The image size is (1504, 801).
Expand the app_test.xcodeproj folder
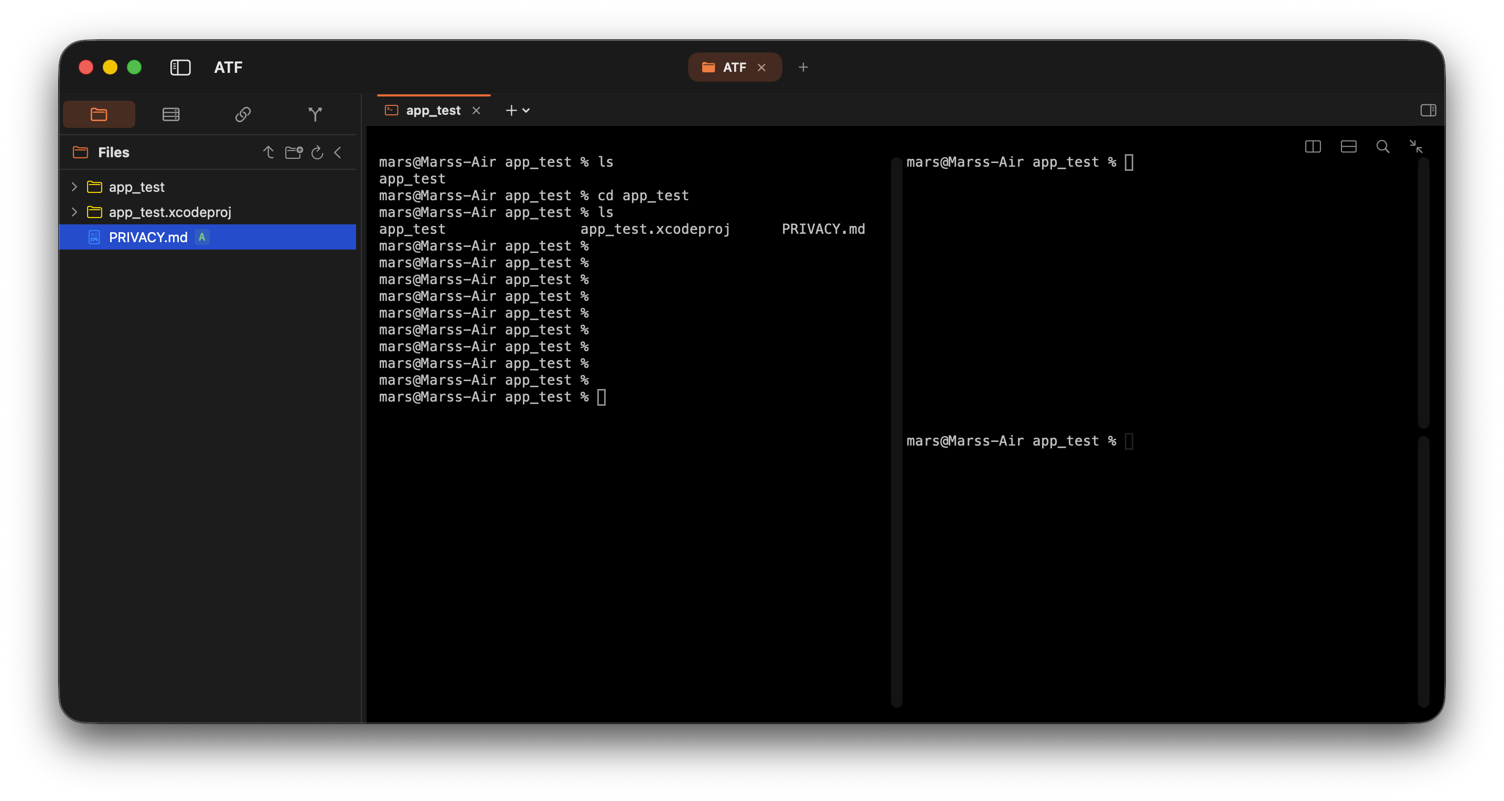pos(74,212)
